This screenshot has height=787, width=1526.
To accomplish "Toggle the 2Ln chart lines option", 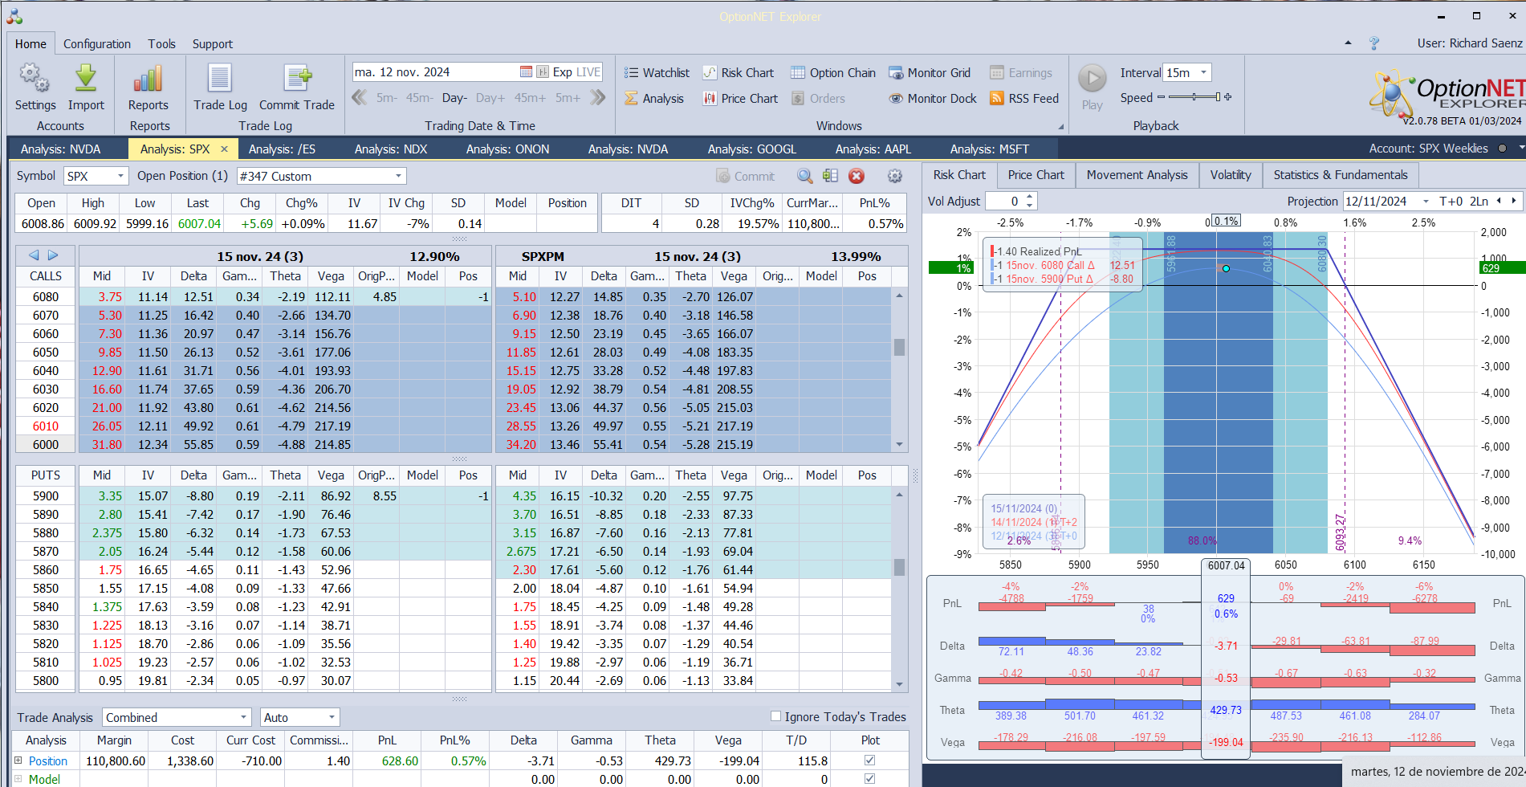I will tap(1479, 202).
